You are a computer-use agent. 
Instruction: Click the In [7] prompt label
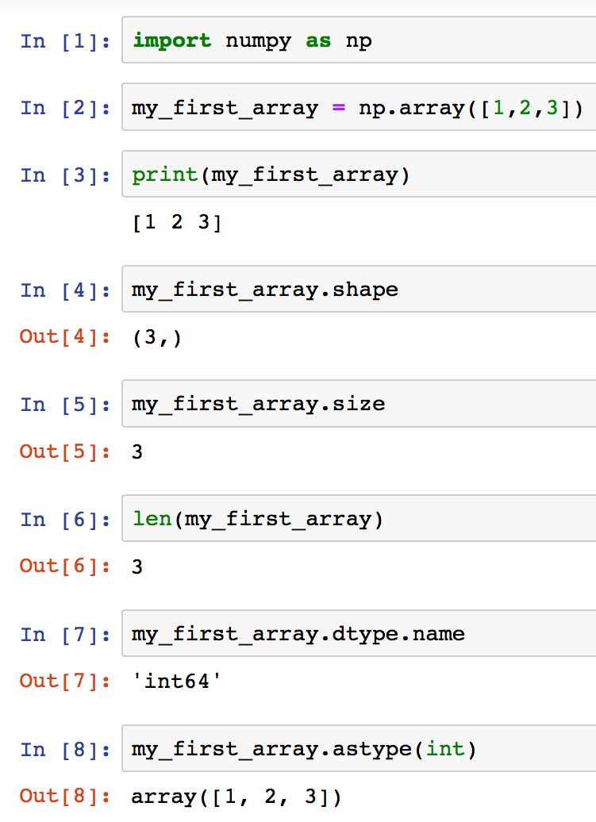[x=65, y=634]
